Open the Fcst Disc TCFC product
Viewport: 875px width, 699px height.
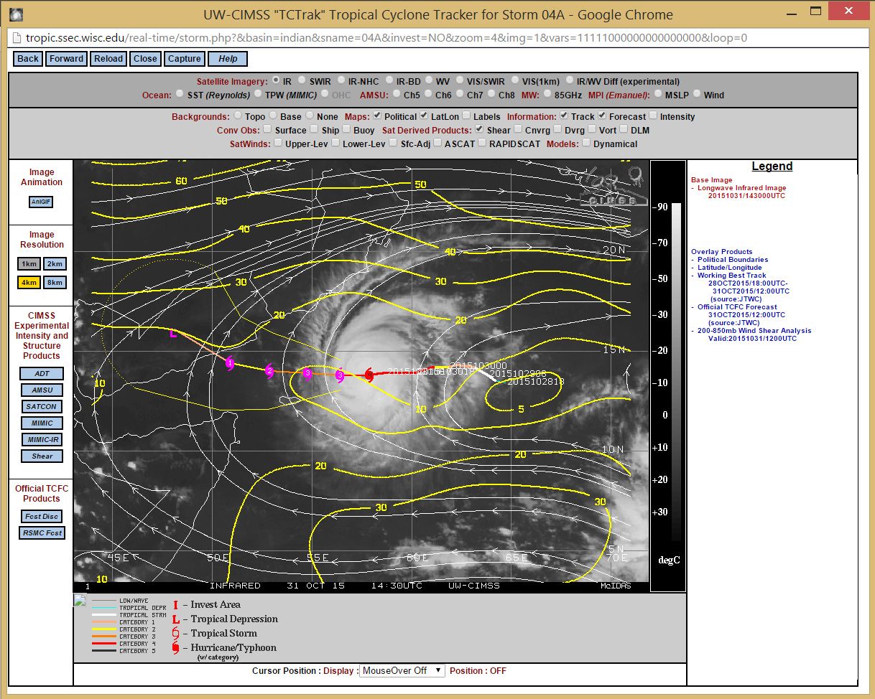[x=42, y=516]
